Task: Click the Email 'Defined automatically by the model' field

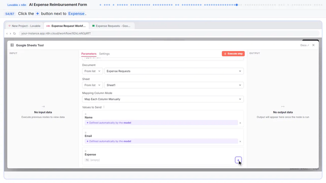Action: [161, 141]
